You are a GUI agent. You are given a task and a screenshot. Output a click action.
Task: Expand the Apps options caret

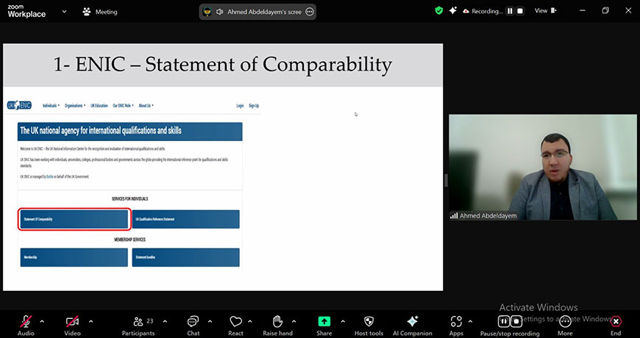[x=470, y=322]
